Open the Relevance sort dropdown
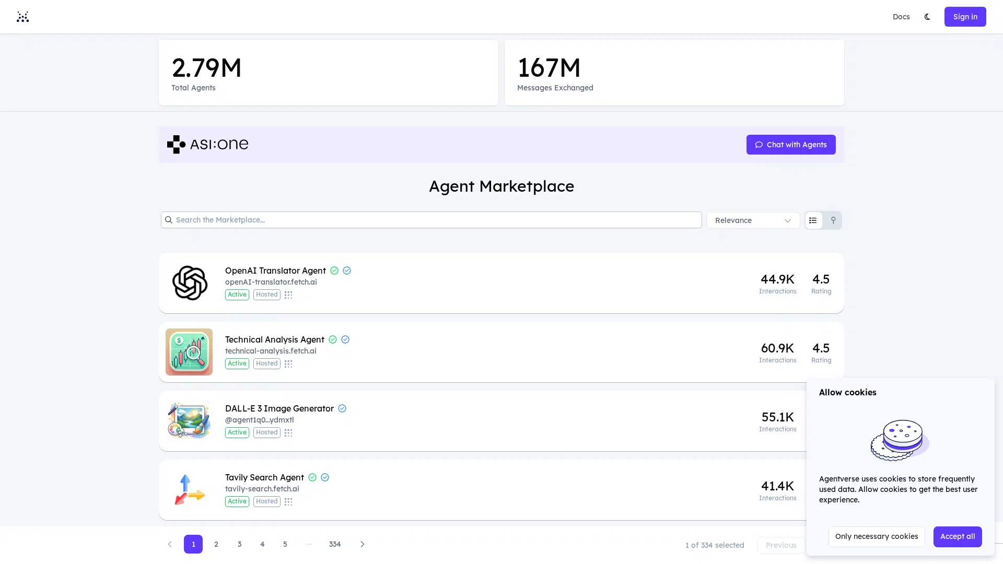The width and height of the screenshot is (1003, 564). click(752, 220)
